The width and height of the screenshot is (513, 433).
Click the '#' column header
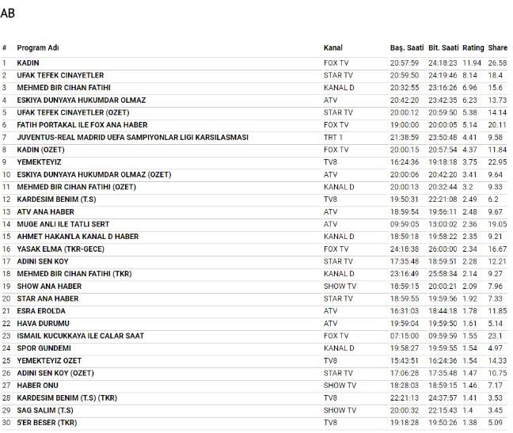pyautogui.click(x=5, y=47)
